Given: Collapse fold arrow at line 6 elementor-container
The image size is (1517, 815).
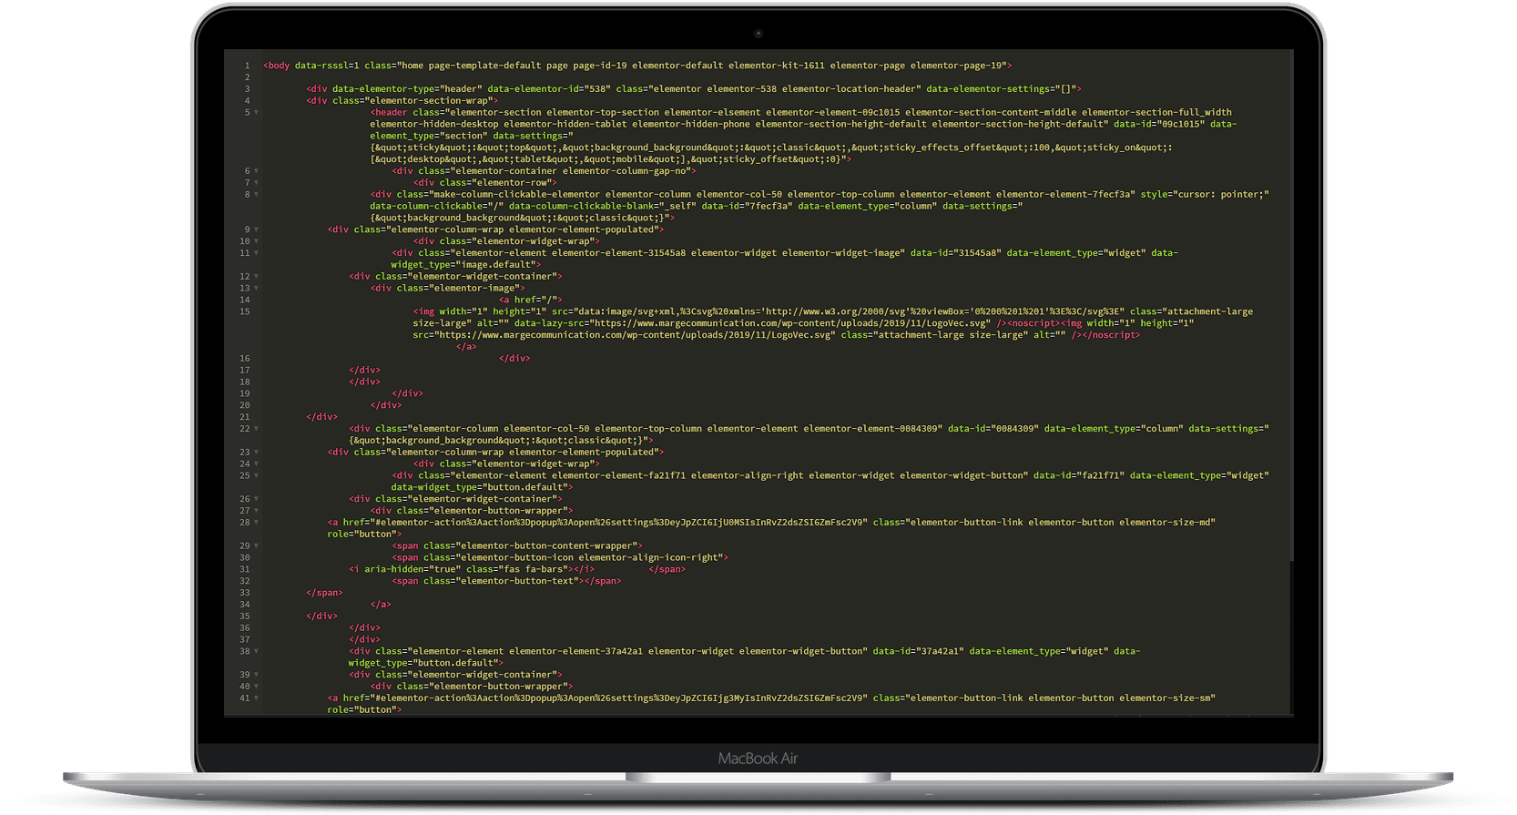Looking at the screenshot, I should [256, 171].
